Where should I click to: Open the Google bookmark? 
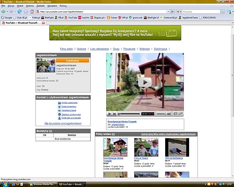coord(7,18)
